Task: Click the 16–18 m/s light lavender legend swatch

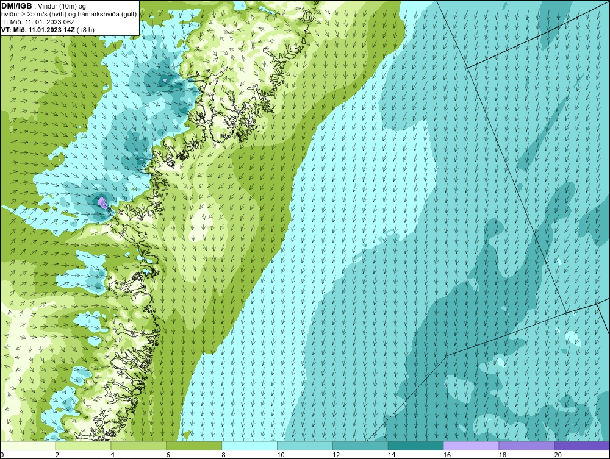Action: coord(471,446)
